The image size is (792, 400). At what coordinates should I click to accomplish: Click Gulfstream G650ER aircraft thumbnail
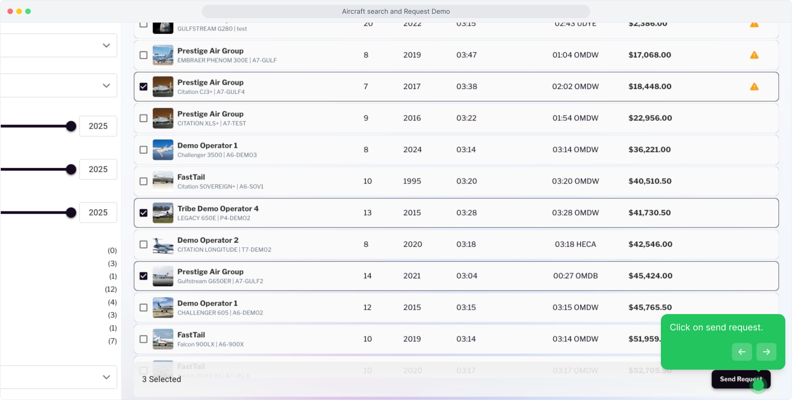pyautogui.click(x=163, y=276)
